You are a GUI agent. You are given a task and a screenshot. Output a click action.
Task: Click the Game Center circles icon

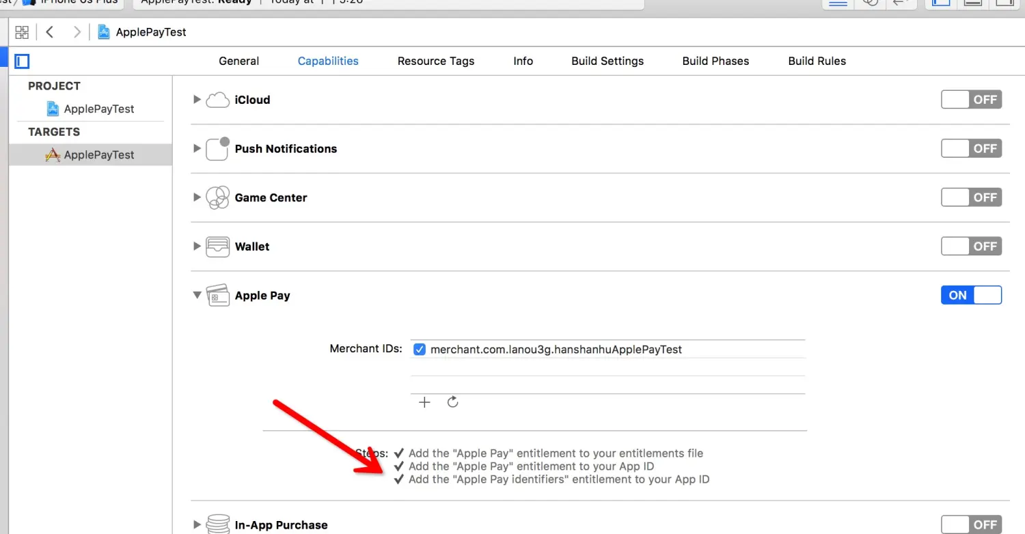[x=217, y=198]
